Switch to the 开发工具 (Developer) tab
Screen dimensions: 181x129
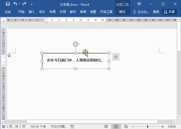106,12
